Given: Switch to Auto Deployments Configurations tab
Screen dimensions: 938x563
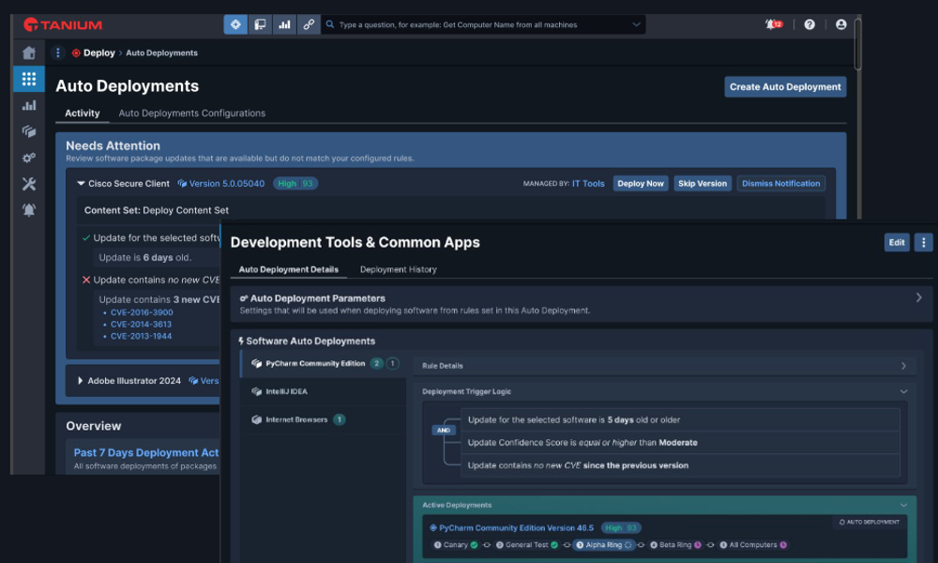Looking at the screenshot, I should pyautogui.click(x=191, y=114).
